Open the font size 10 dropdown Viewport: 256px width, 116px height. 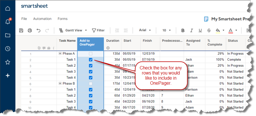click(167, 30)
